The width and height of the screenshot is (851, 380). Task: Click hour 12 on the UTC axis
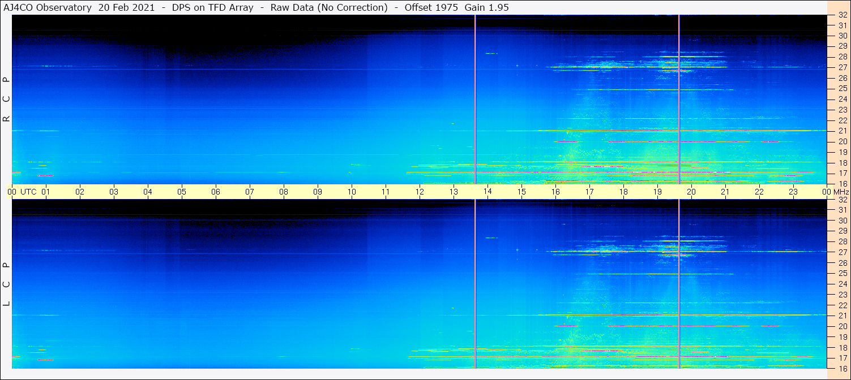click(420, 192)
